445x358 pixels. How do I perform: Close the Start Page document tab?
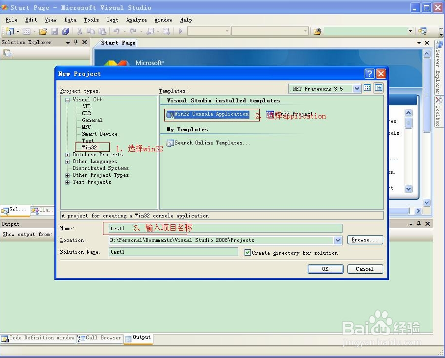(x=427, y=43)
